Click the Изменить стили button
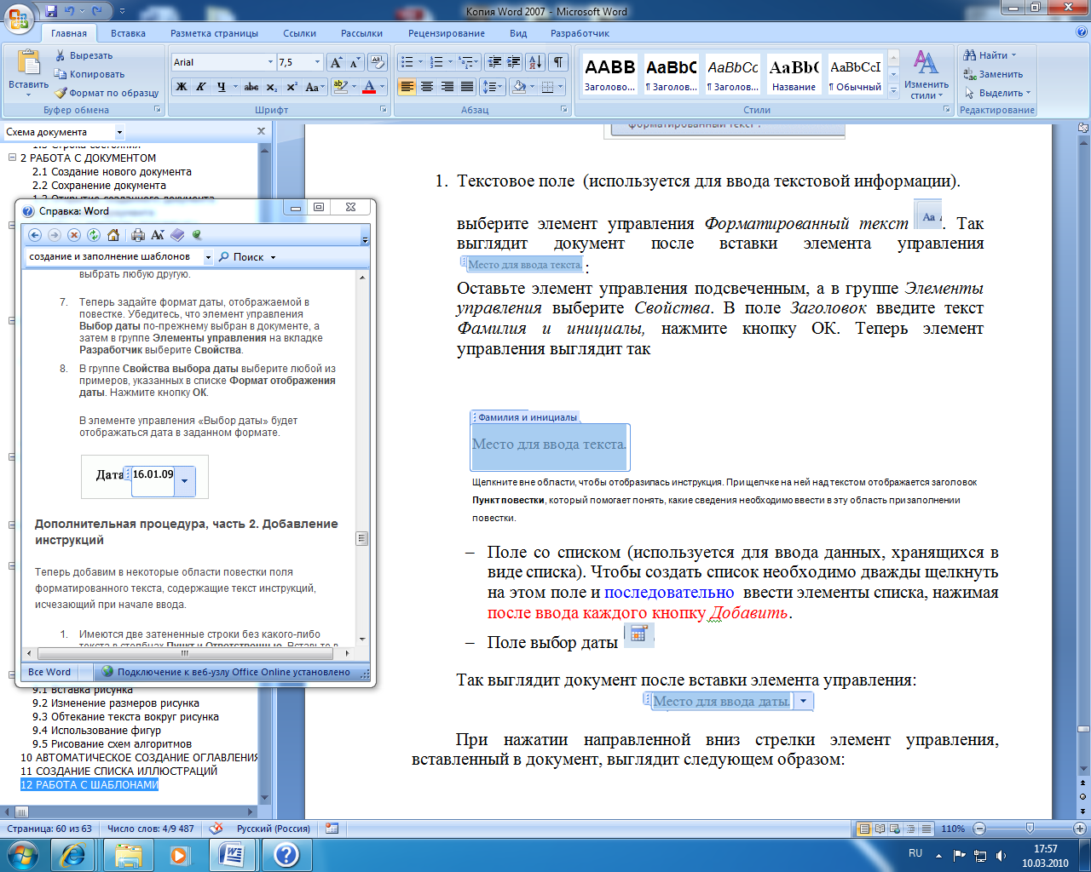The image size is (1091, 872). click(926, 74)
